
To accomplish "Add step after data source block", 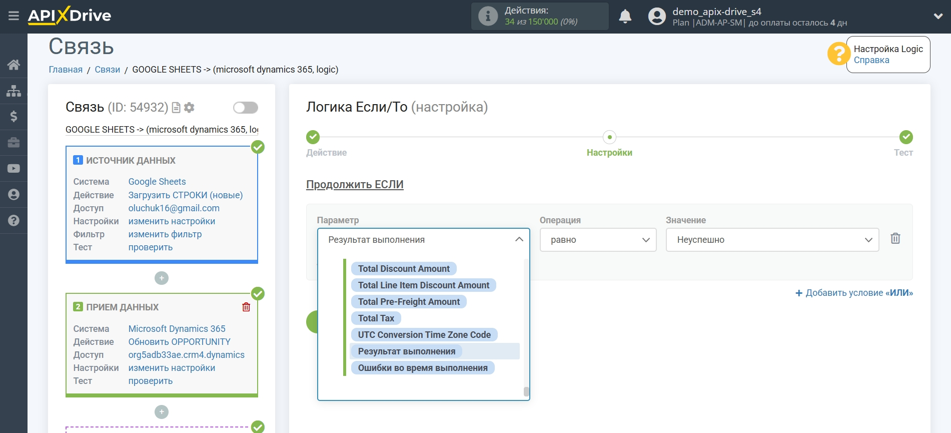I will pyautogui.click(x=162, y=278).
